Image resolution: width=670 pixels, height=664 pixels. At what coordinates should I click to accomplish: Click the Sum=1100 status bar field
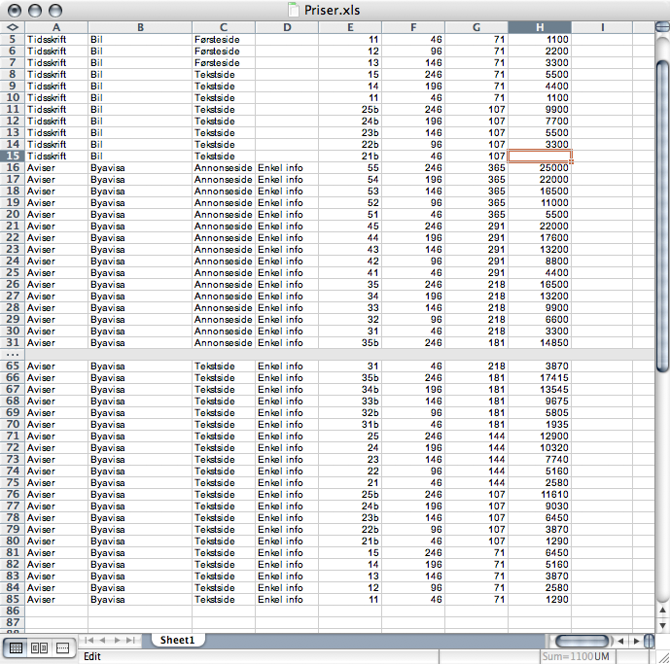tap(576, 656)
